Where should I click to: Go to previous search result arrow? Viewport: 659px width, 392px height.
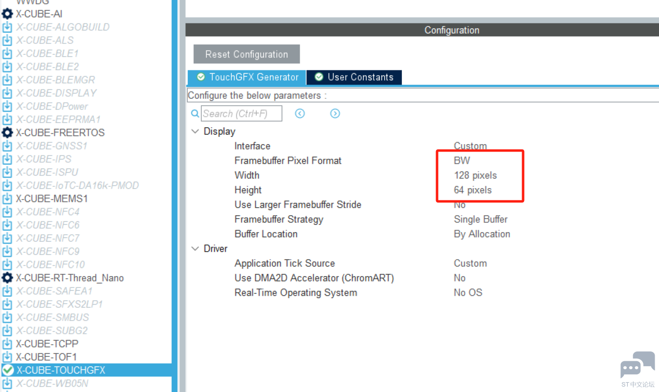tap(300, 113)
